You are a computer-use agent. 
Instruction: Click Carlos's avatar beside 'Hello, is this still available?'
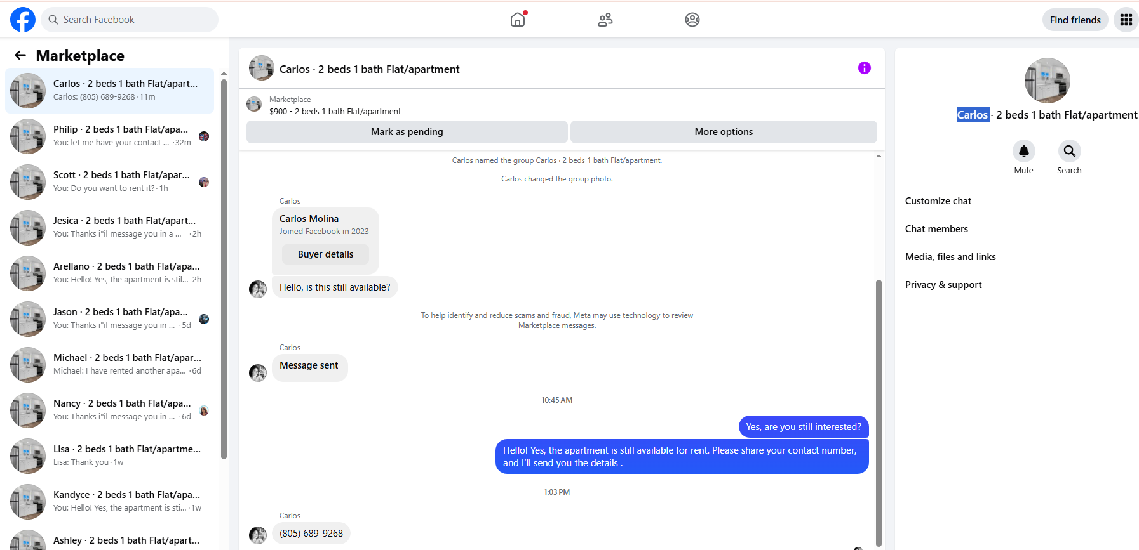[x=258, y=289]
